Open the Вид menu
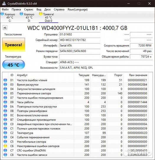The image size is (155, 160). click(39, 9)
